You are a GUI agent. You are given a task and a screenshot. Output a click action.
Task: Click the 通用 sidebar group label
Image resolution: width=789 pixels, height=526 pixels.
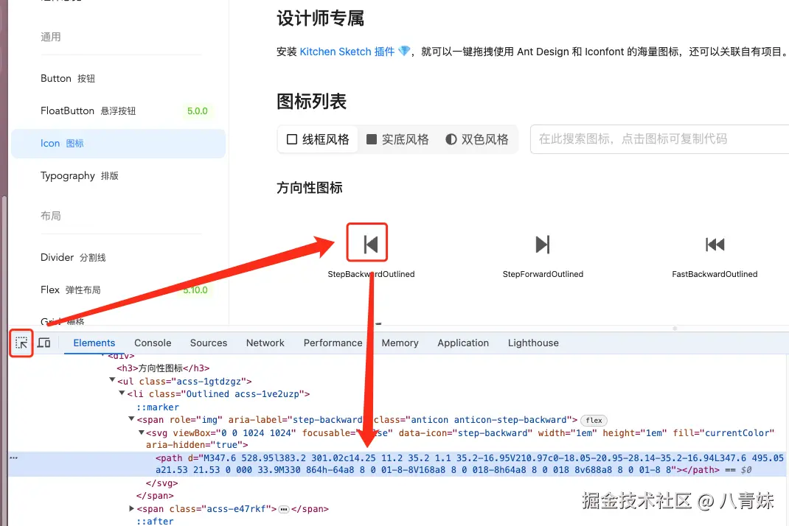click(x=50, y=37)
